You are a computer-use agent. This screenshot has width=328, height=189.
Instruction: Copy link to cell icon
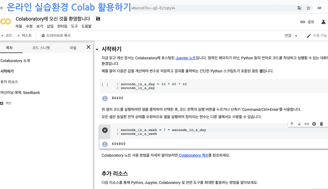(306, 124)
